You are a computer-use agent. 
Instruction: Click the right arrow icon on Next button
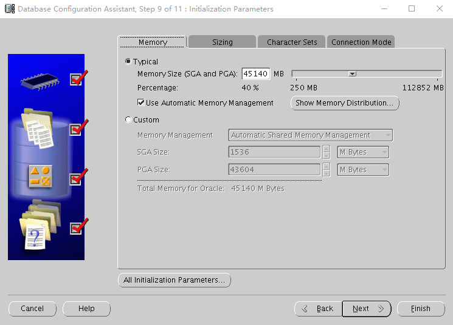tap(381, 309)
